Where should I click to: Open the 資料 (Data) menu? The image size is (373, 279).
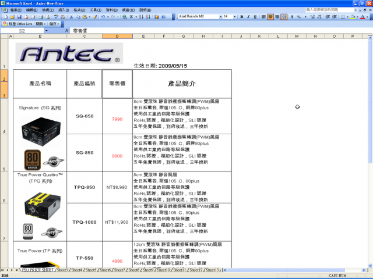(x=111, y=10)
